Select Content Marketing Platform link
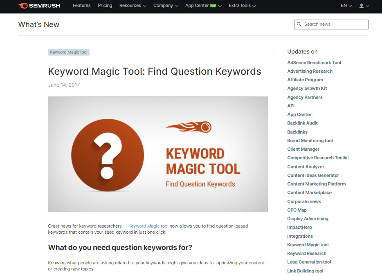 [317, 184]
